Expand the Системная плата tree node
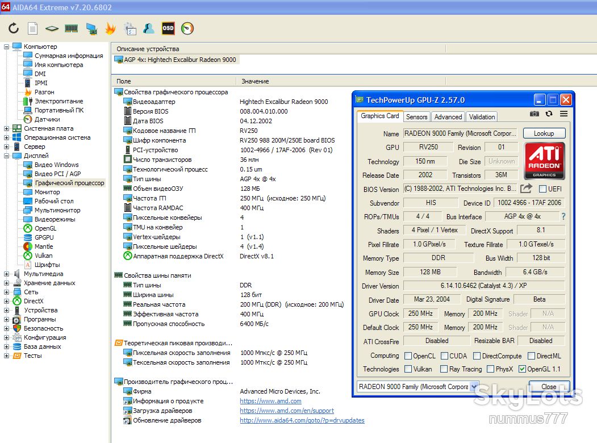 pos(6,128)
